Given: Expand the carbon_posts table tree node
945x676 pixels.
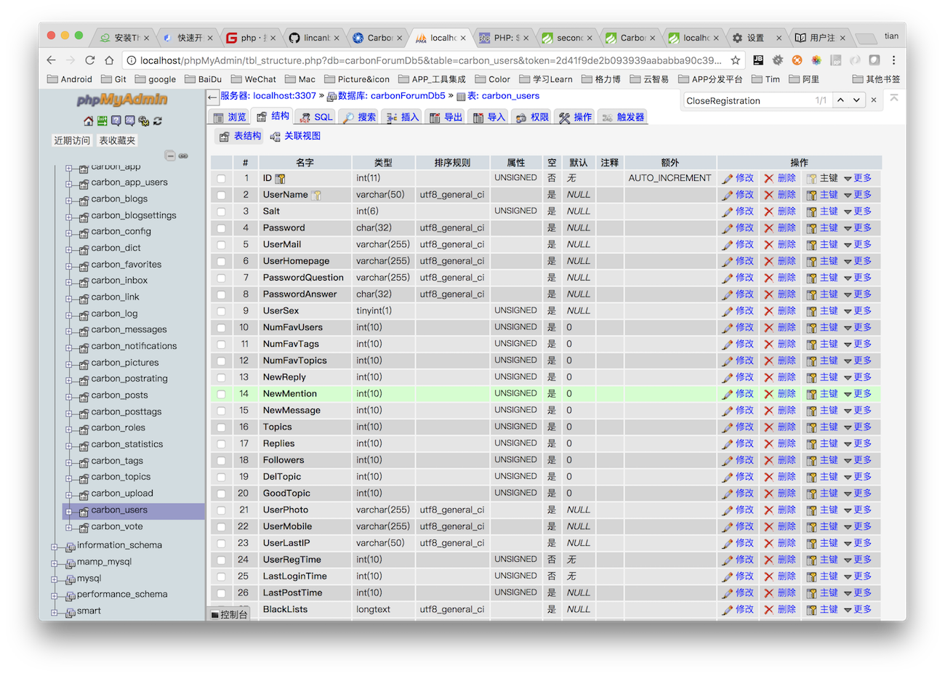Looking at the screenshot, I should 69,396.
